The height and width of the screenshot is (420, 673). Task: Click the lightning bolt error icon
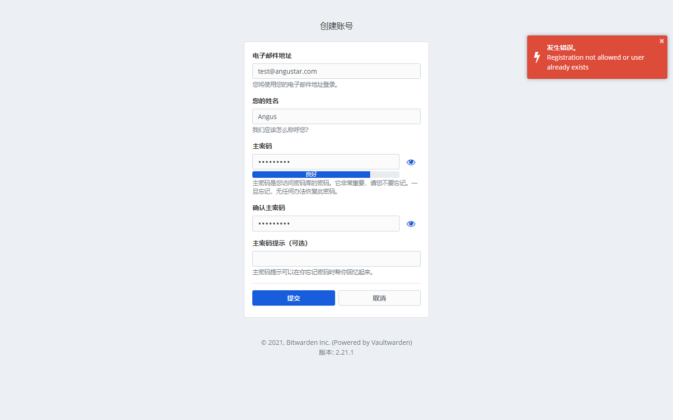coord(537,57)
